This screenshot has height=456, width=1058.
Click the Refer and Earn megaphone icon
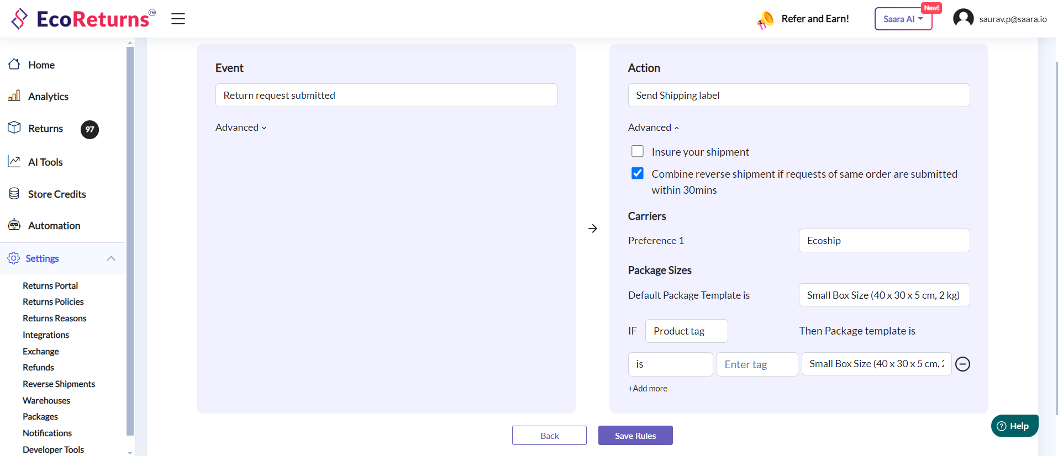(x=766, y=19)
